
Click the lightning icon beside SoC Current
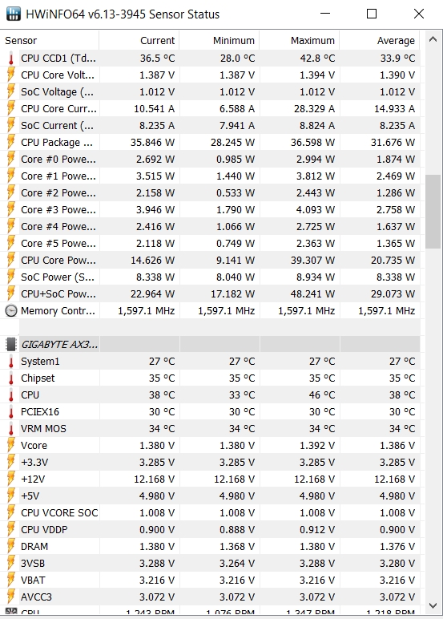[x=11, y=126]
